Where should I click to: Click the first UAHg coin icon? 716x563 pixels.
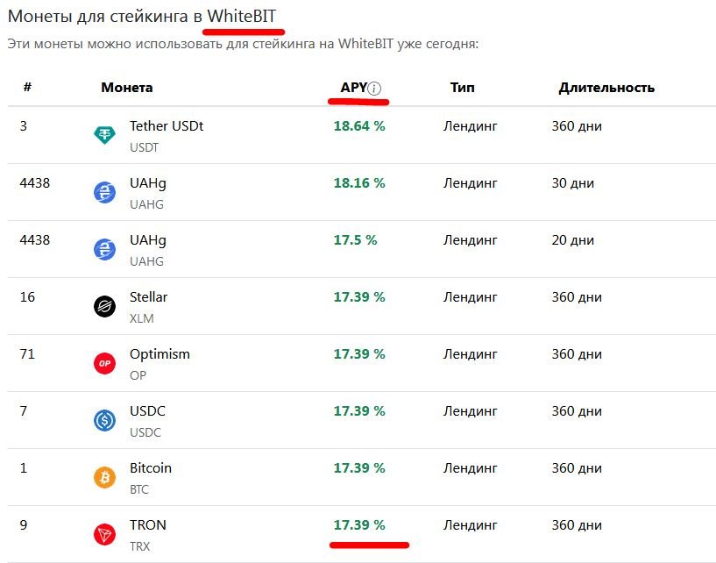coord(104,193)
